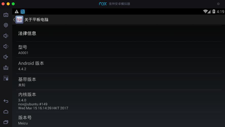Tap the 内核版本 row

point(119,101)
